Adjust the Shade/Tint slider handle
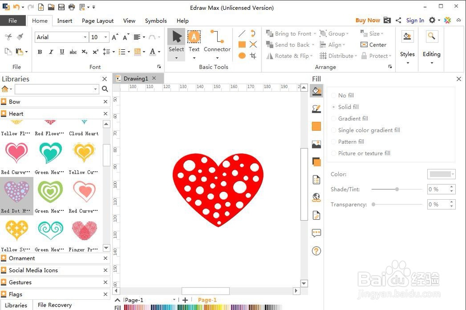The width and height of the screenshot is (466, 310). (397, 189)
